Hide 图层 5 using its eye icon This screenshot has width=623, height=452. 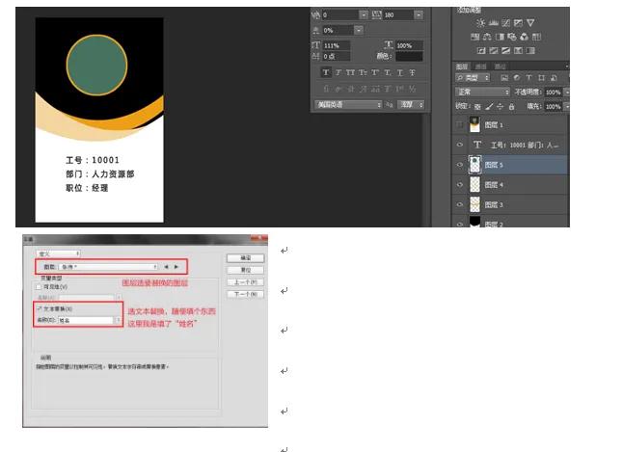[x=460, y=164]
